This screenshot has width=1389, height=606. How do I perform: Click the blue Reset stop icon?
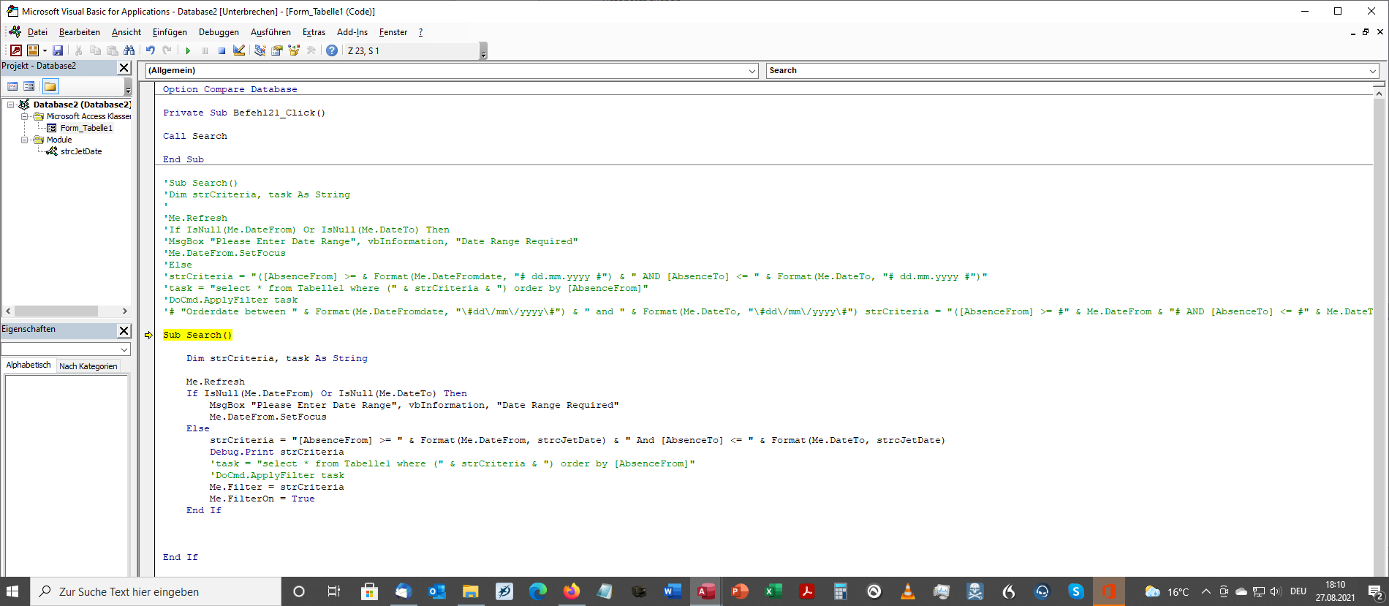pyautogui.click(x=222, y=50)
